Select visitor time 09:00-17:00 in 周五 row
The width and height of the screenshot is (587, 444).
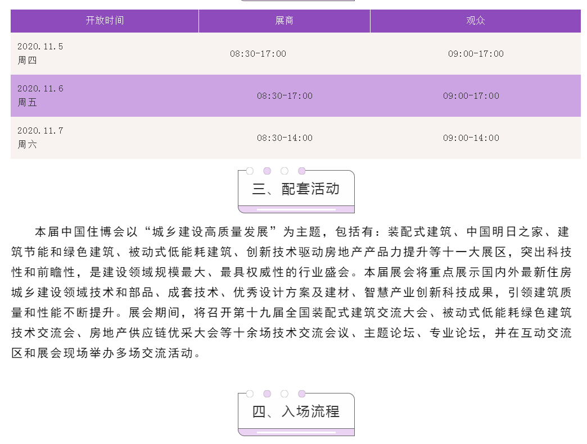tap(471, 96)
